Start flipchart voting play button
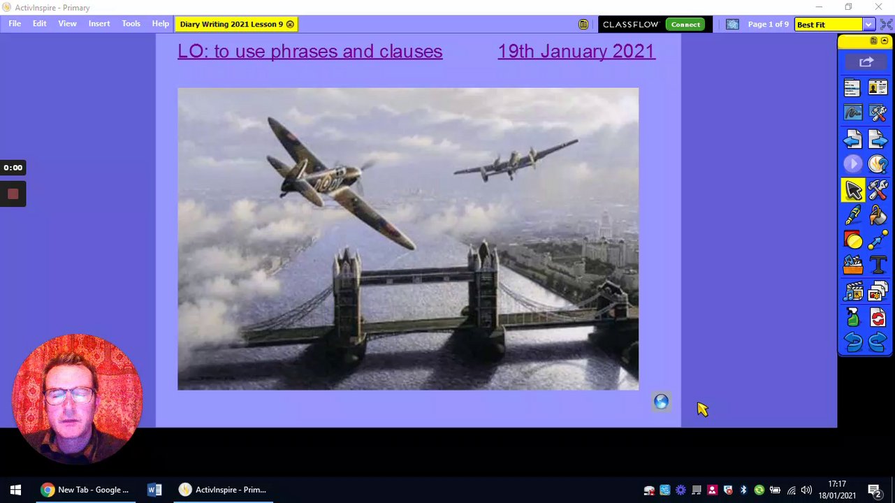Image resolution: width=895 pixels, height=503 pixels. click(x=852, y=164)
